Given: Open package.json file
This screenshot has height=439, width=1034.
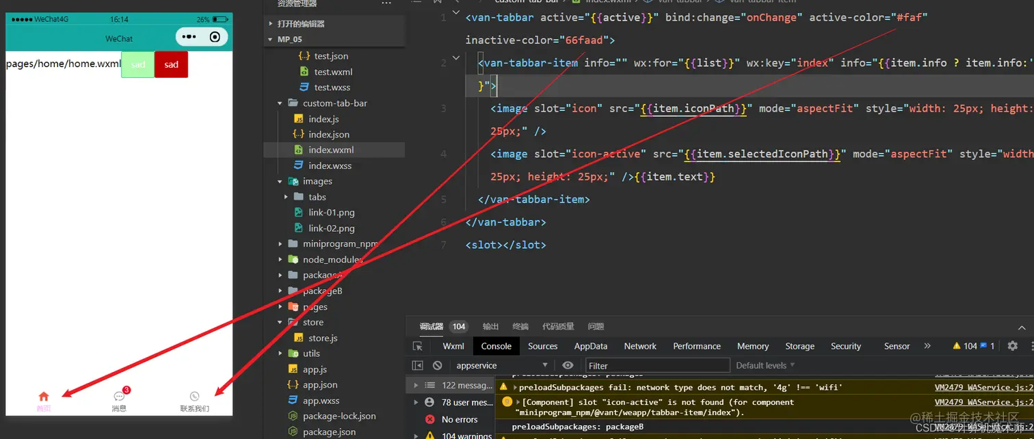Looking at the screenshot, I should click(x=329, y=431).
